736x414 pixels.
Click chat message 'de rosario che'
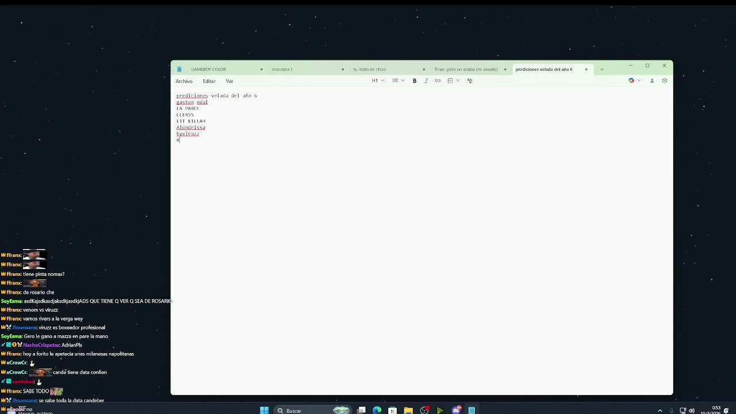pyautogui.click(x=39, y=292)
